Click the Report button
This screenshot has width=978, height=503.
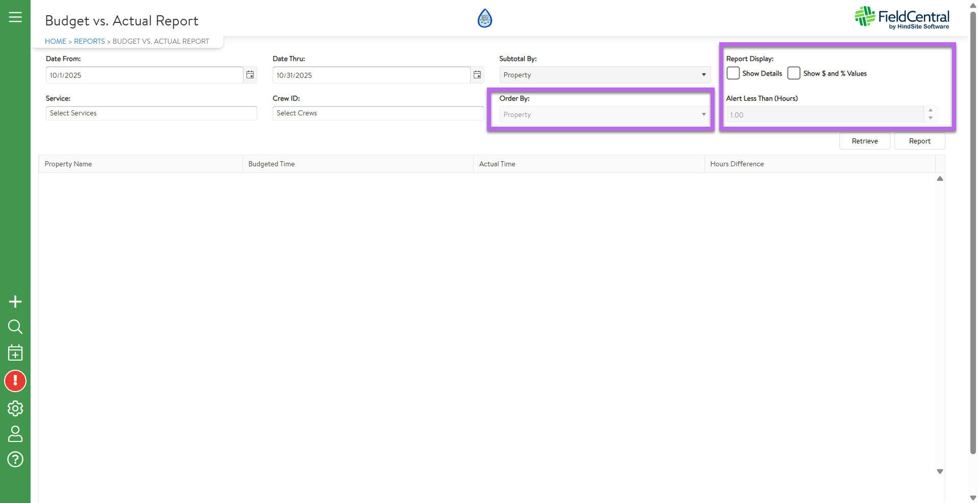[919, 141]
